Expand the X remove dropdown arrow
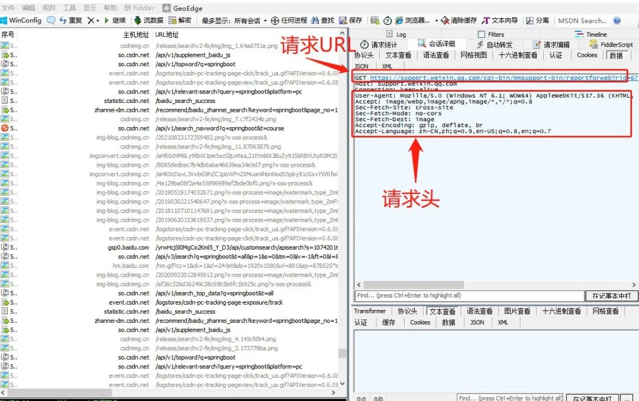 98,20
